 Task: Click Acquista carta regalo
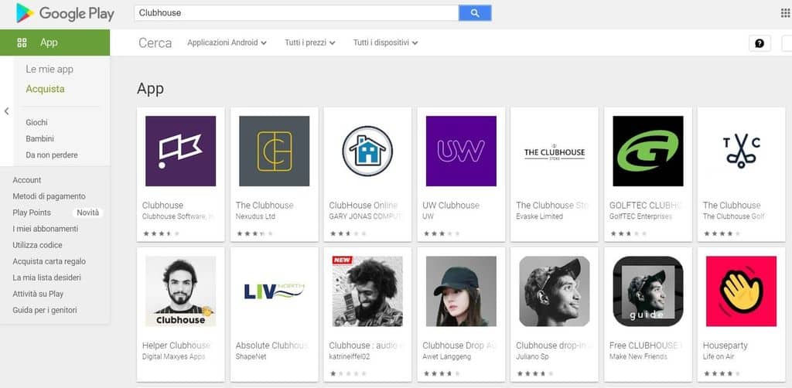pyautogui.click(x=49, y=261)
